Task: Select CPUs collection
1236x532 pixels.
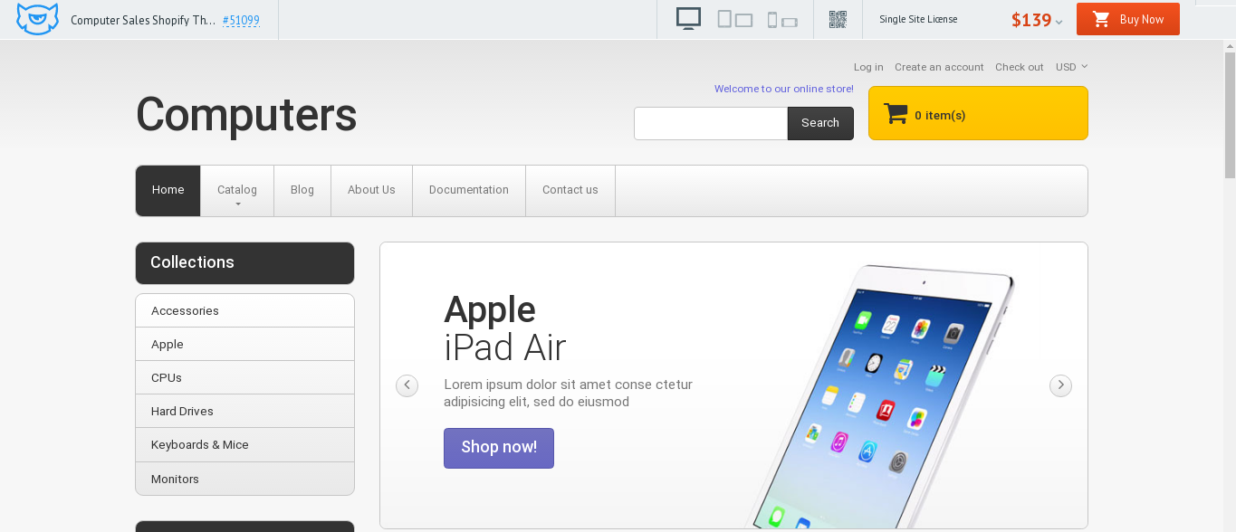Action: point(244,377)
